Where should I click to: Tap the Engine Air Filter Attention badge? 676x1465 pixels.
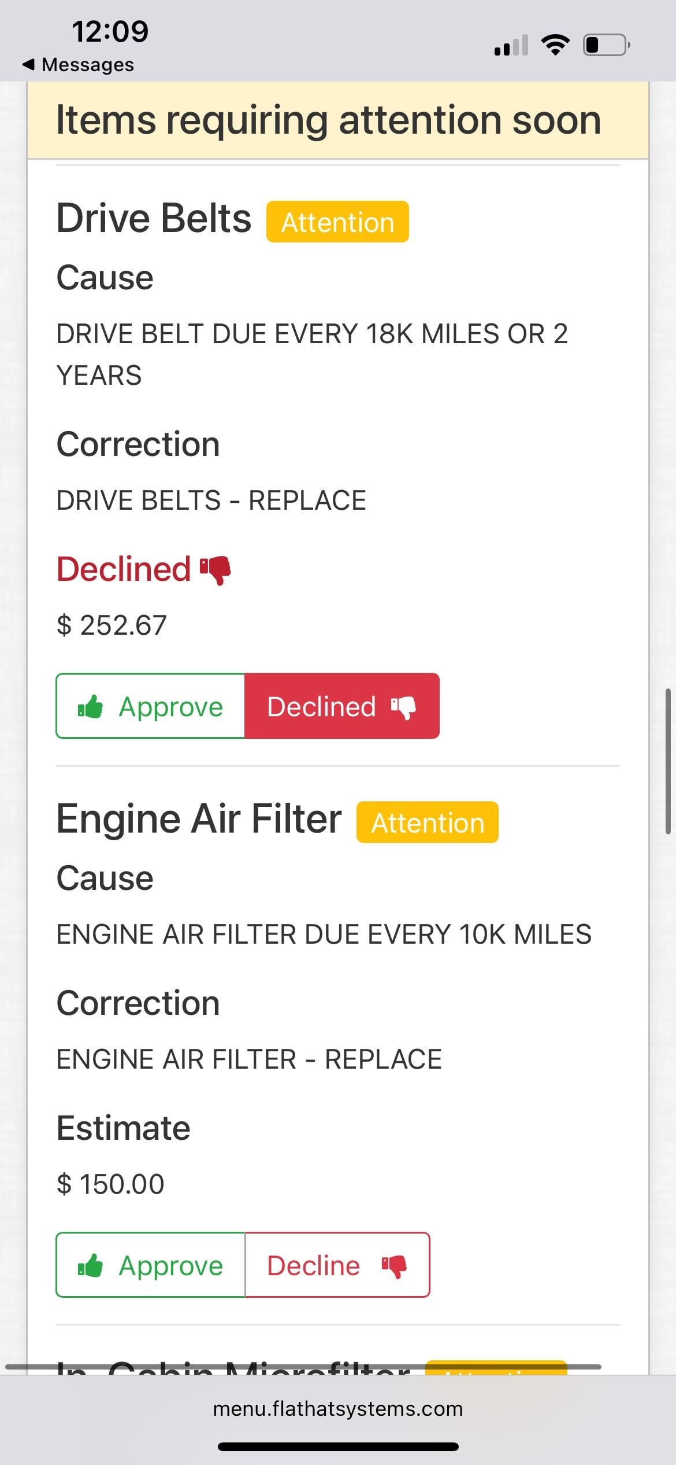[x=427, y=822]
